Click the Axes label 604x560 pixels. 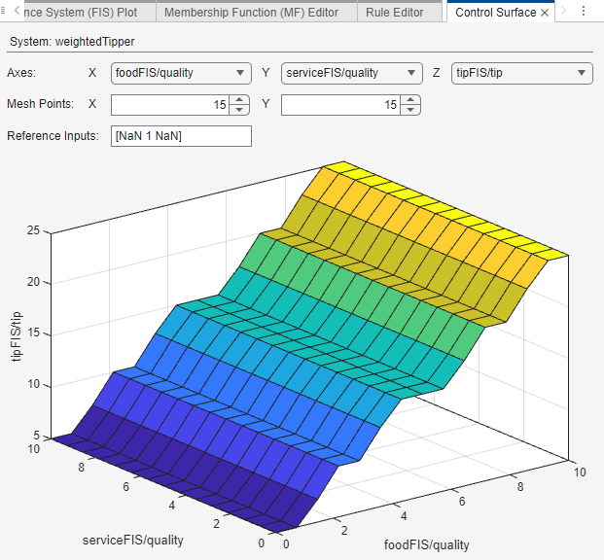pos(21,73)
